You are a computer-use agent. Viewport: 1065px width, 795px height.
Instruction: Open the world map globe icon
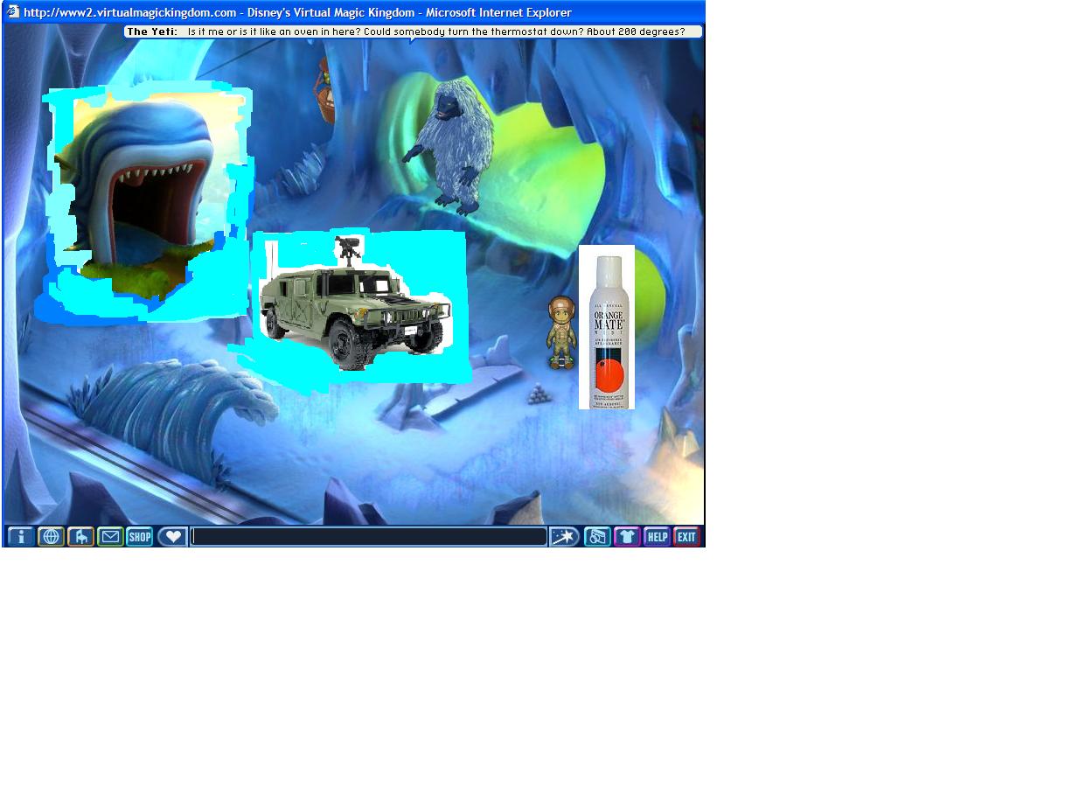[x=51, y=536]
